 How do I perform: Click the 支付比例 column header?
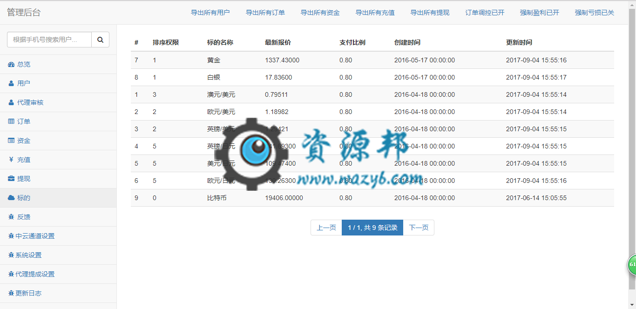pos(352,42)
